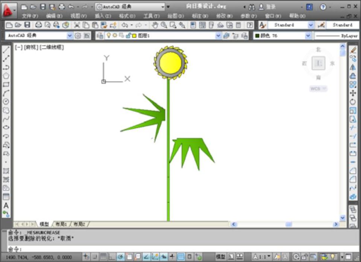Image resolution: width=361 pixels, height=262 pixels.
Task: Click the Plot print icon
Action: [x=38, y=25]
